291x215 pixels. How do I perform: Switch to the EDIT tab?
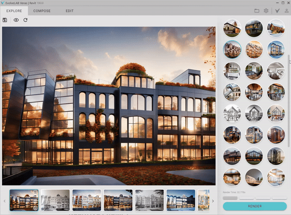coord(69,11)
